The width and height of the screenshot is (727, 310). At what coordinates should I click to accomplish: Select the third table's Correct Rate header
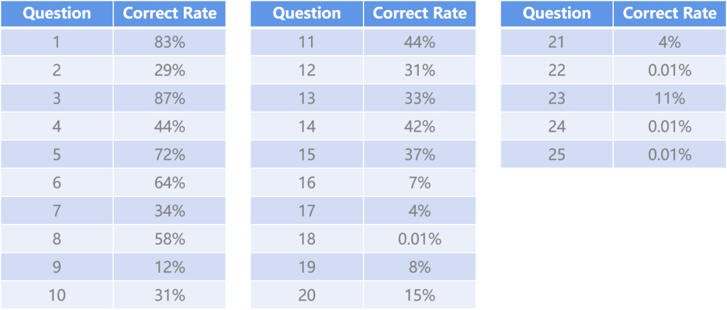coord(670,13)
